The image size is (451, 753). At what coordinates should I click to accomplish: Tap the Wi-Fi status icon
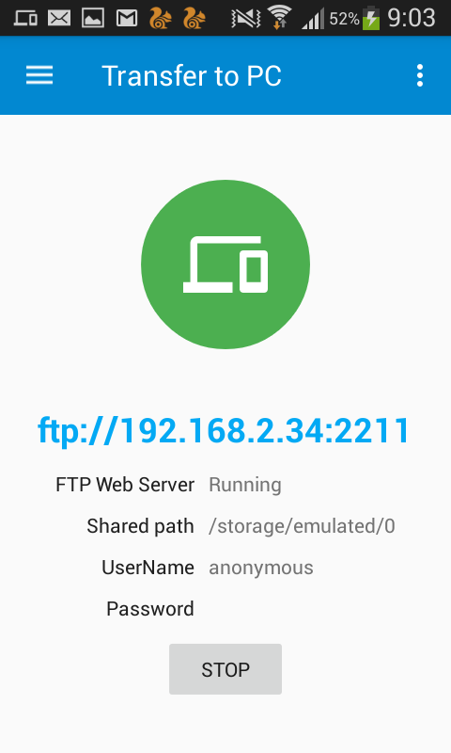279,17
